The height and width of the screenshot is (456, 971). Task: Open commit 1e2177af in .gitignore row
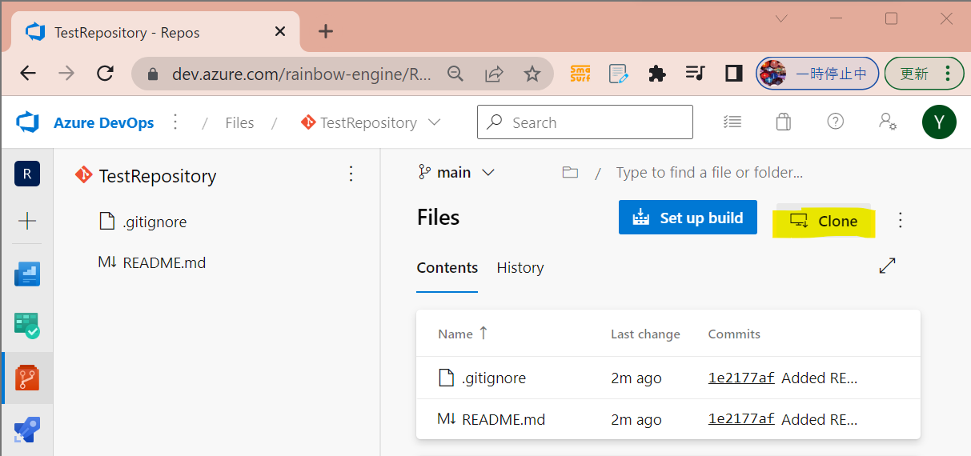741,378
